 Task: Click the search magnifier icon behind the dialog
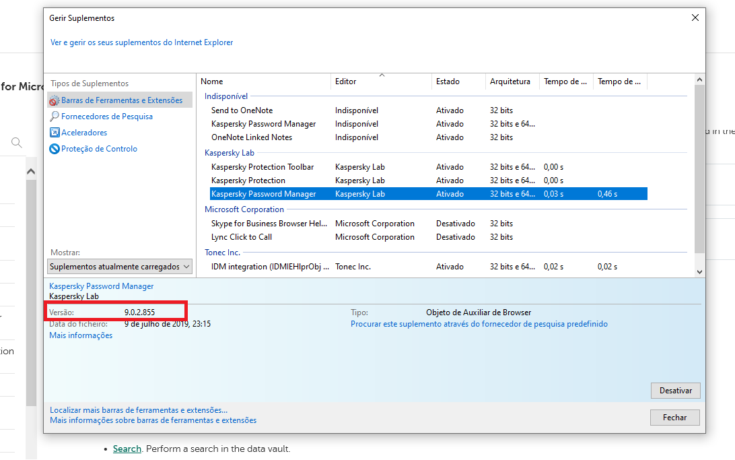[17, 142]
